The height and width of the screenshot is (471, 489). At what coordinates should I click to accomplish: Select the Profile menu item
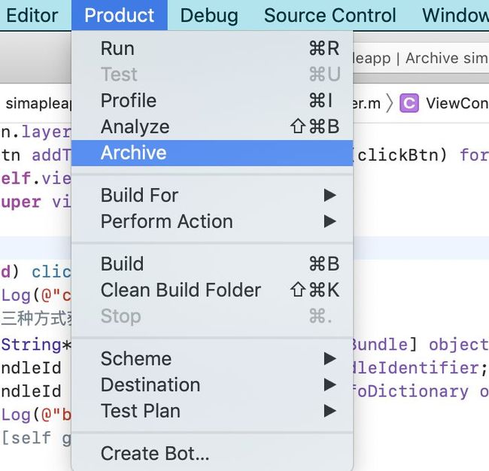pos(212,100)
